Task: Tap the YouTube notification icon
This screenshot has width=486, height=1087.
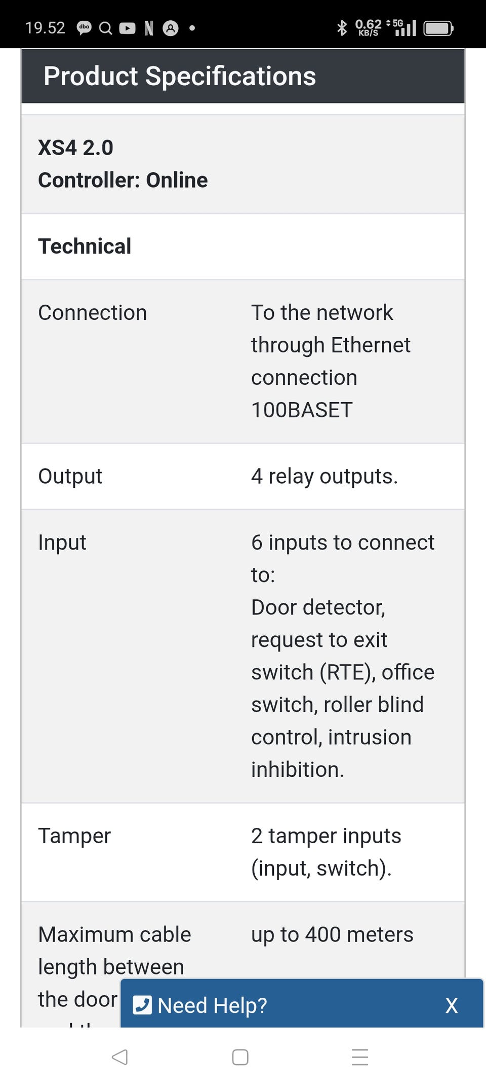Action: click(x=127, y=28)
